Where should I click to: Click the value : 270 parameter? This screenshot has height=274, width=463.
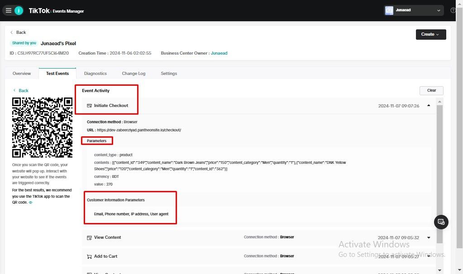point(103,185)
